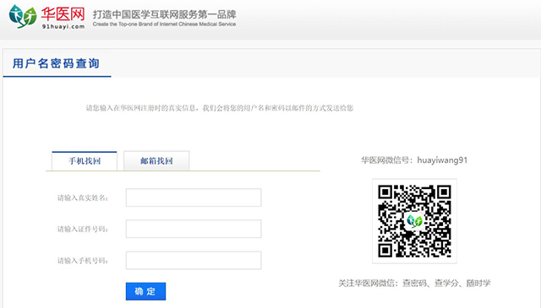Click the huayiwang91 WeChat ID text
This screenshot has height=308, width=541.
coord(442,160)
